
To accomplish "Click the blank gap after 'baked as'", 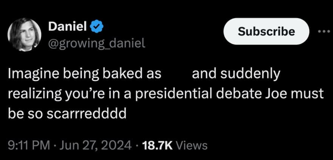I will pos(177,74).
